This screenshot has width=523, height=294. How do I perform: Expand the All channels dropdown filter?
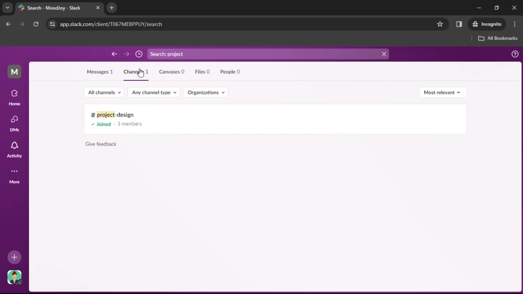tap(104, 92)
